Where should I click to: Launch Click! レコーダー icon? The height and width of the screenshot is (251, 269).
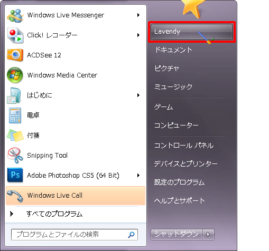click(x=15, y=35)
